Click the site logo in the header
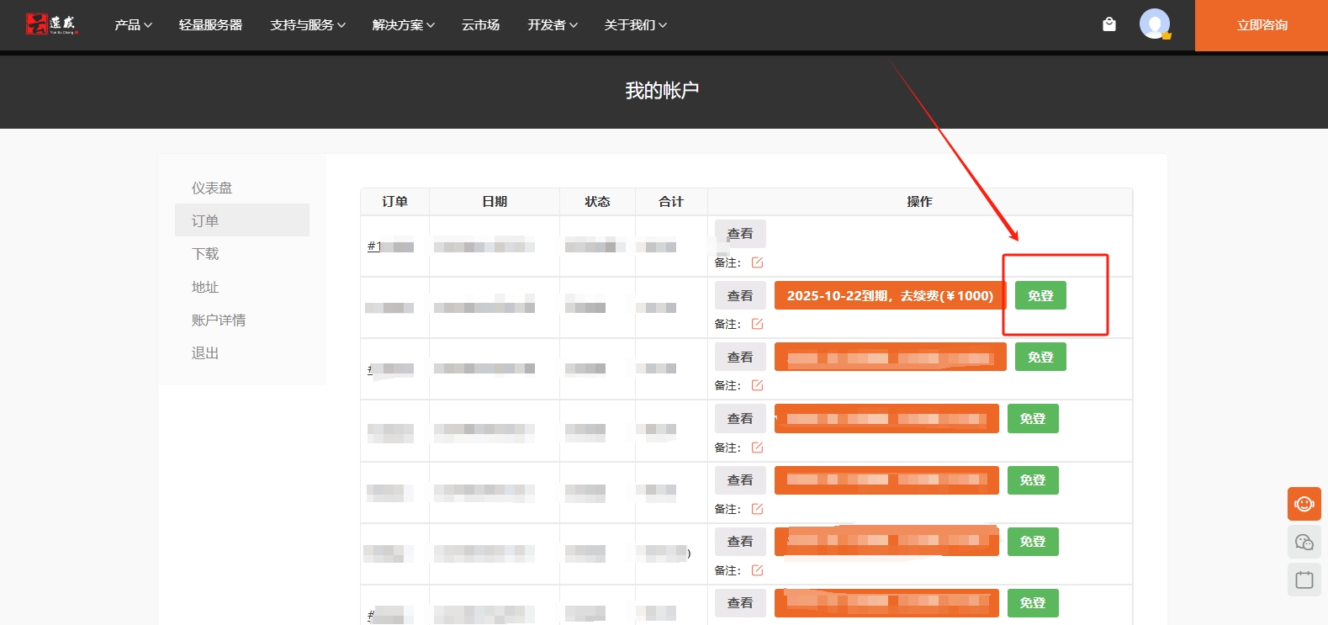The width and height of the screenshot is (1328, 625). click(x=51, y=24)
